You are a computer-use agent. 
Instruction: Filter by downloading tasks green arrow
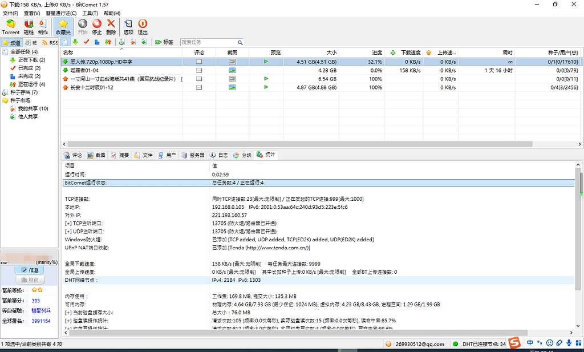(75, 42)
